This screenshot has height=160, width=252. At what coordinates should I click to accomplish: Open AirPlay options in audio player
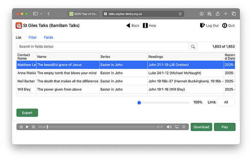pyautogui.click(x=177, y=127)
